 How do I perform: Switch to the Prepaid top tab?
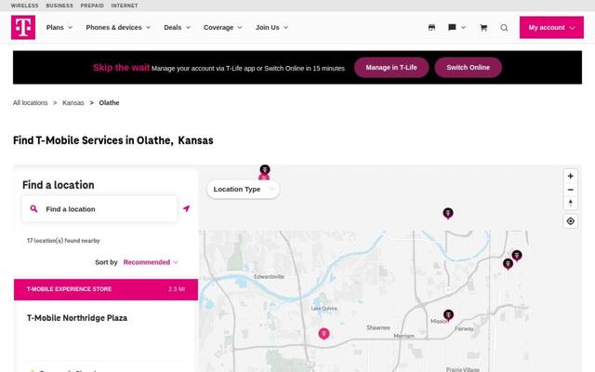pyautogui.click(x=92, y=6)
